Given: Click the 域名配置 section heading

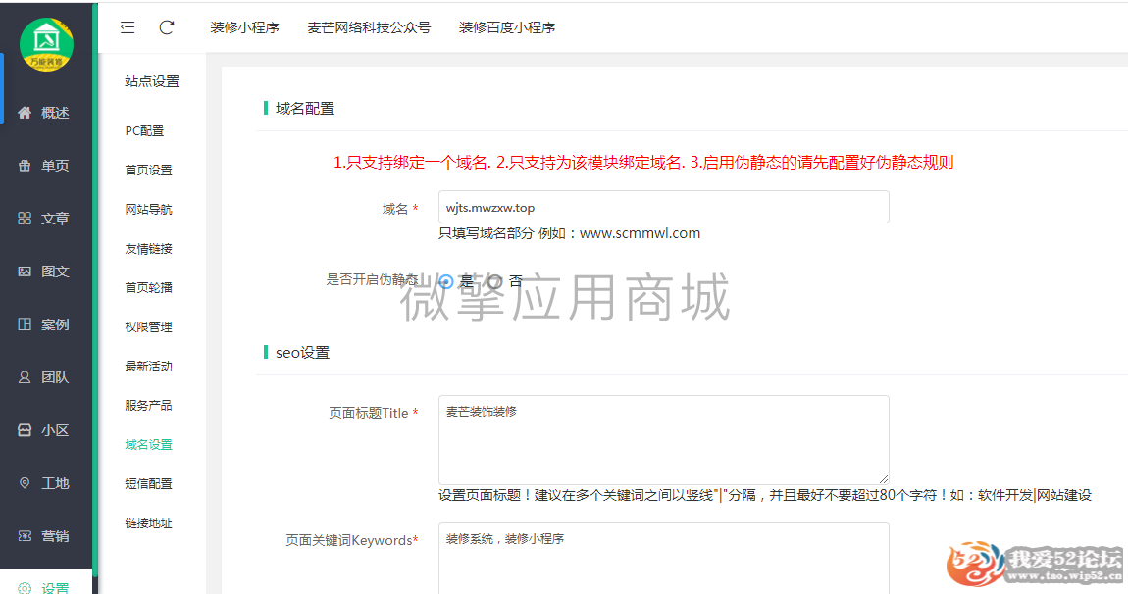Looking at the screenshot, I should [x=305, y=109].
